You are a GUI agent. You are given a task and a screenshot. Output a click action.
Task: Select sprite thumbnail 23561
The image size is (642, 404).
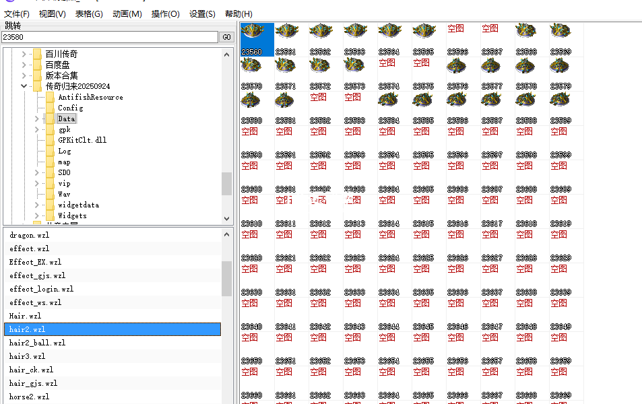(x=287, y=34)
